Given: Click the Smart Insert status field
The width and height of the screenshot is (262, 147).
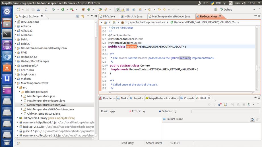Looking at the screenshot, I should point(154,143).
